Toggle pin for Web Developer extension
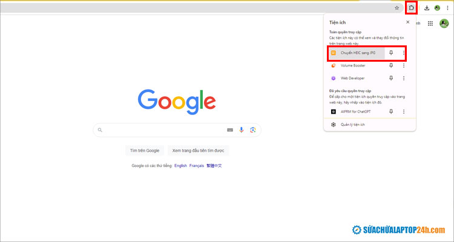 [391, 78]
